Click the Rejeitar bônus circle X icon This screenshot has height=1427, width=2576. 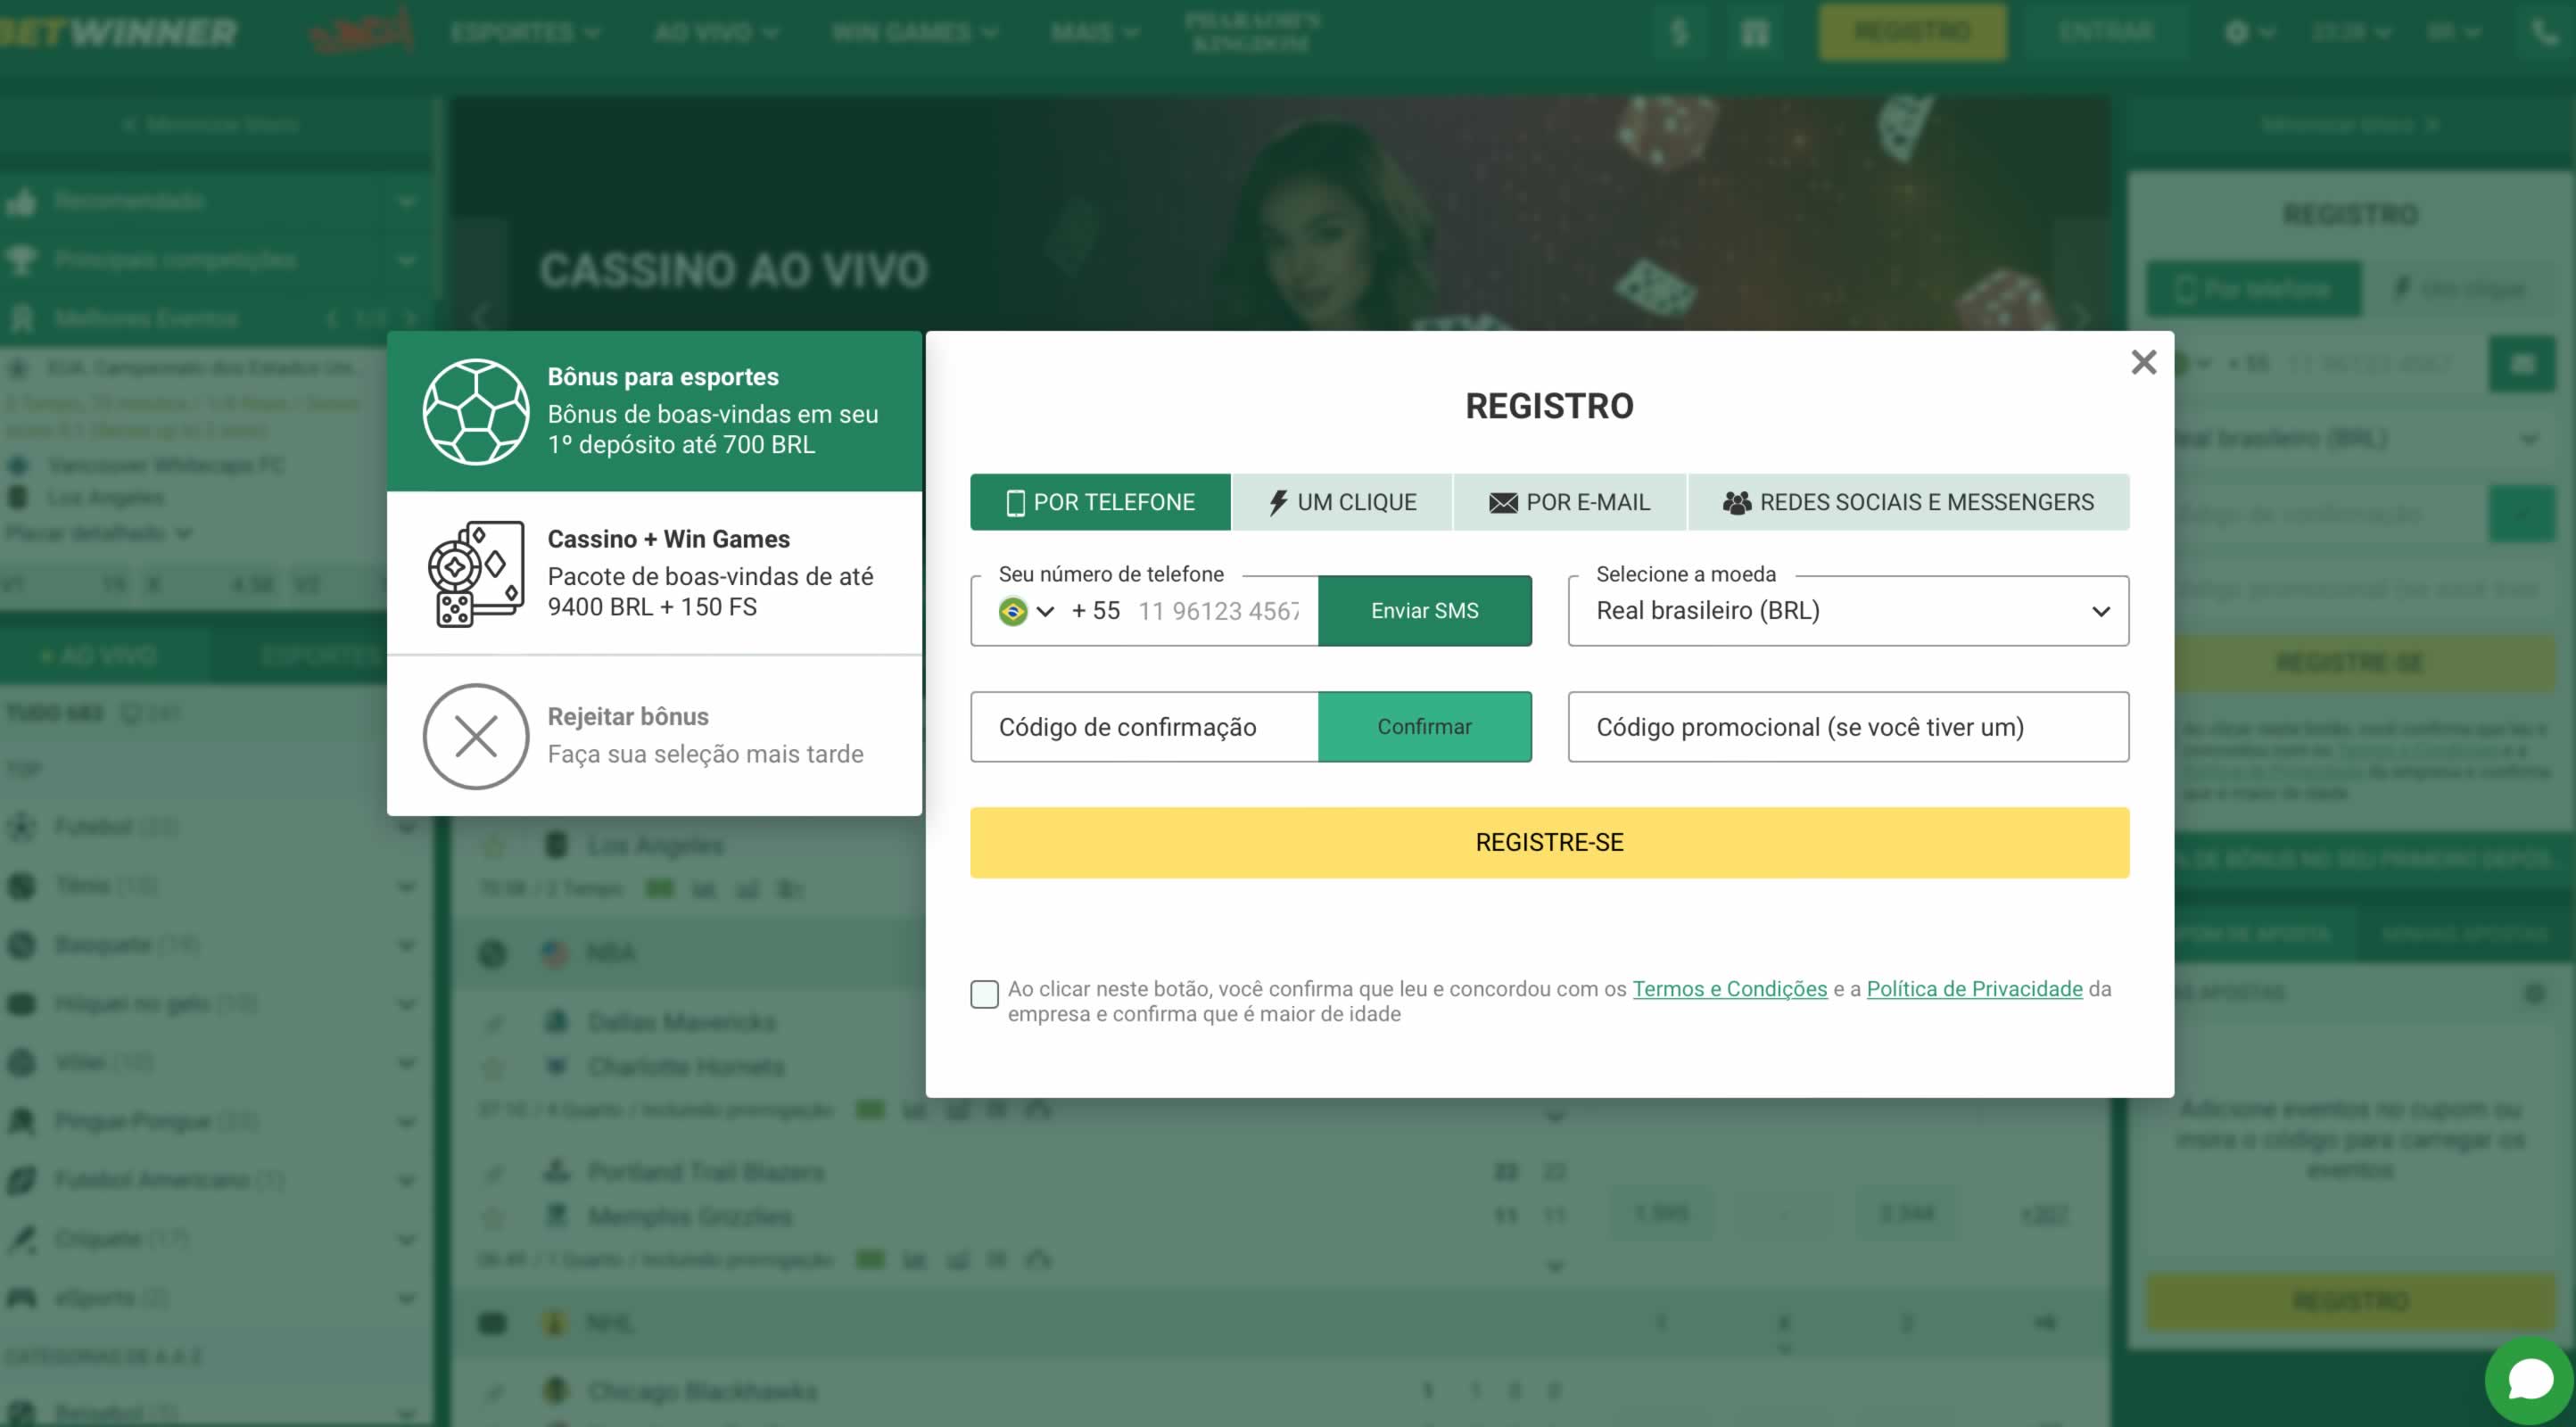click(476, 737)
